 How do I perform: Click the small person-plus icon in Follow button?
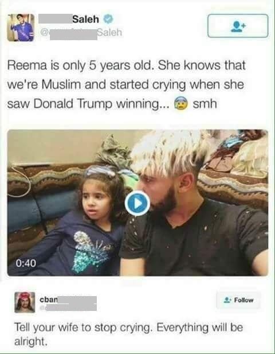click(227, 300)
